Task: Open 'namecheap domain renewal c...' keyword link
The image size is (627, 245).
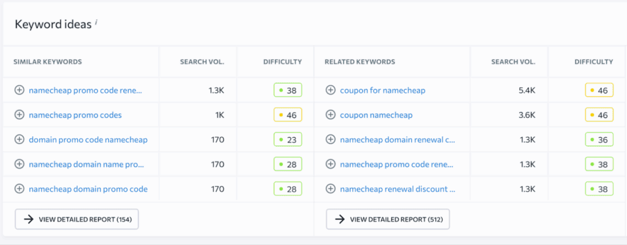Action: tap(397, 140)
